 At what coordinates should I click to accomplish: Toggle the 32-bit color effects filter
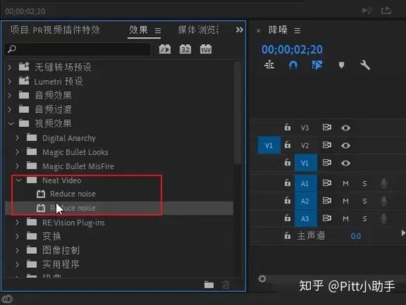coord(186,49)
